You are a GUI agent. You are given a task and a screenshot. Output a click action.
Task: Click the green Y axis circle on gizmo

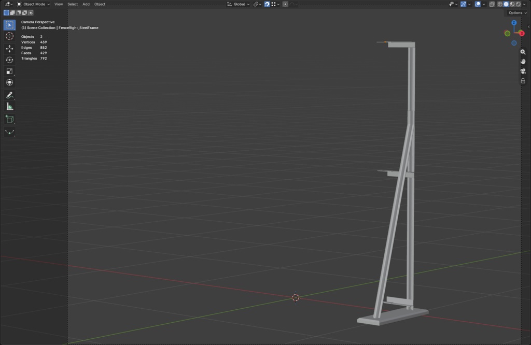(507, 34)
